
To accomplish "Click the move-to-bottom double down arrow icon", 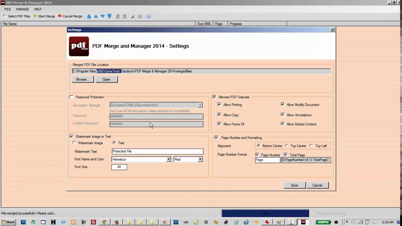I will tap(109, 16).
